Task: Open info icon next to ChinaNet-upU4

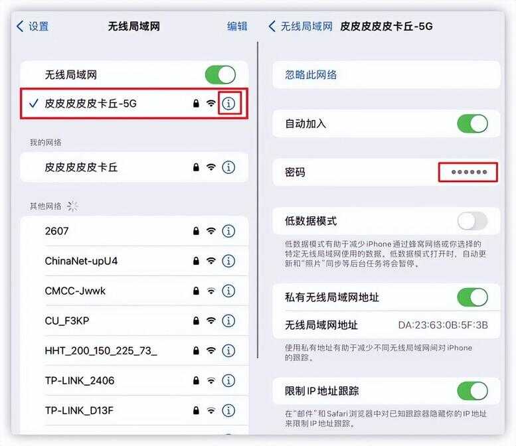Action: click(x=228, y=261)
